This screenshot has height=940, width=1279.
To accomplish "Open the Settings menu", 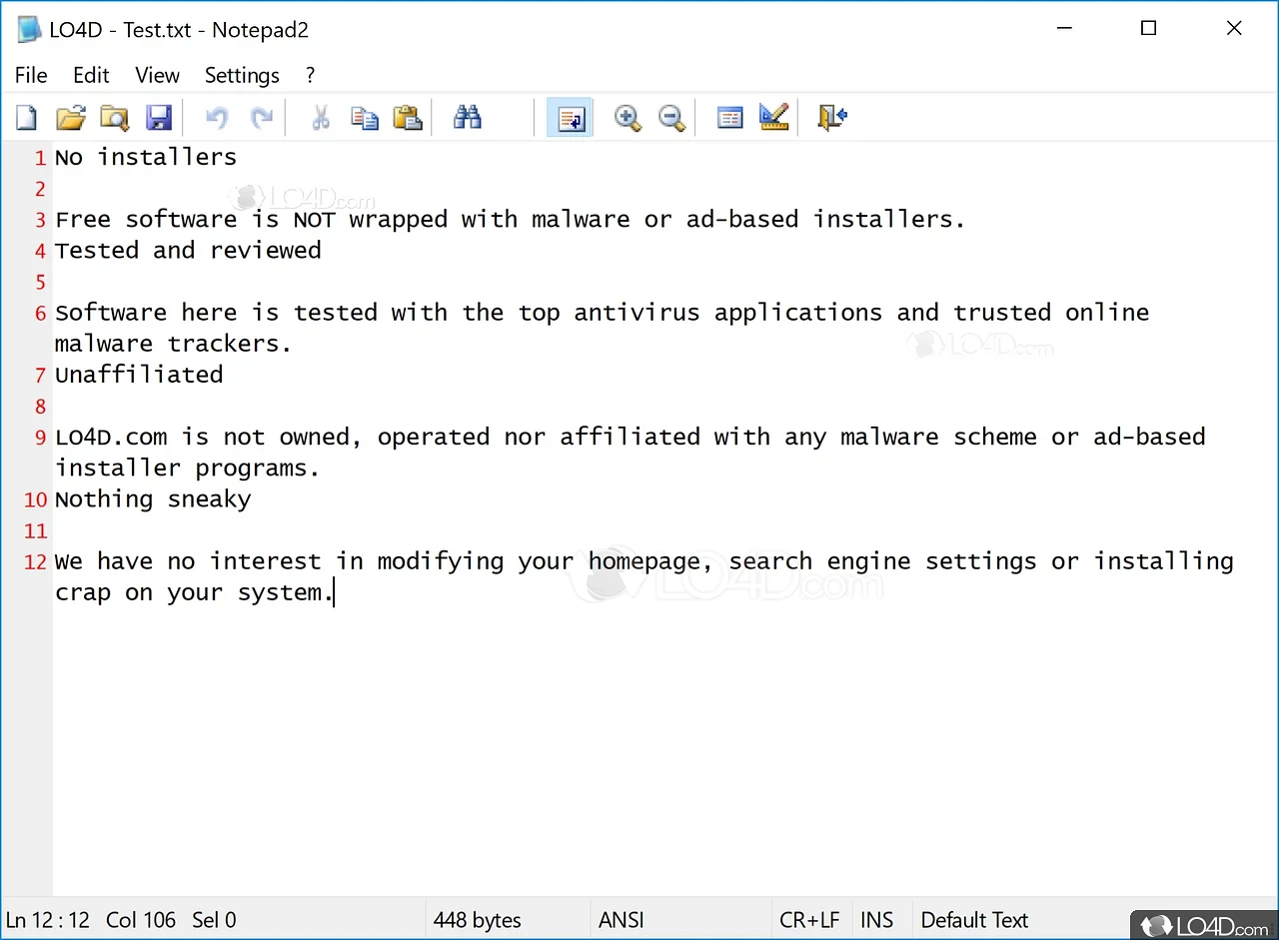I will pos(242,75).
